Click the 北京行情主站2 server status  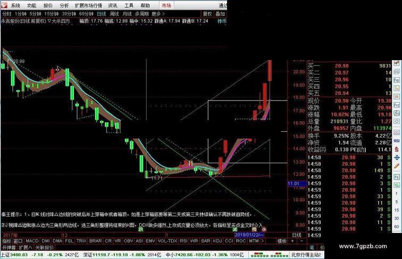[306, 255]
